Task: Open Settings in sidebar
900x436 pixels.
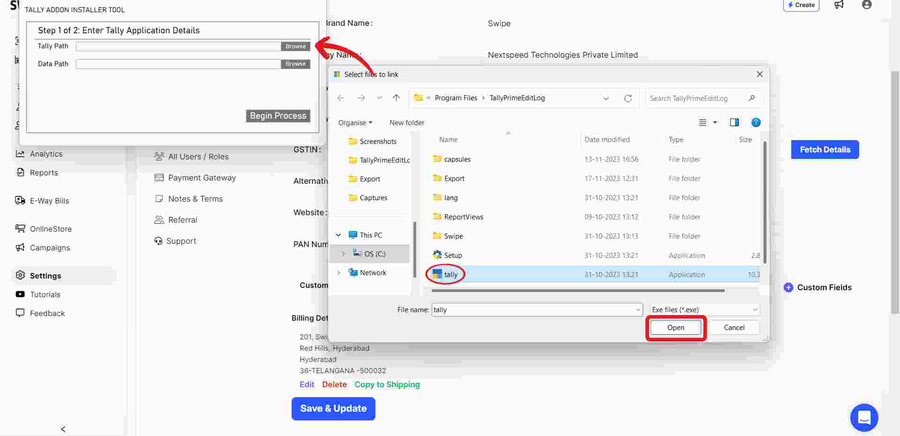Action: coord(38,276)
